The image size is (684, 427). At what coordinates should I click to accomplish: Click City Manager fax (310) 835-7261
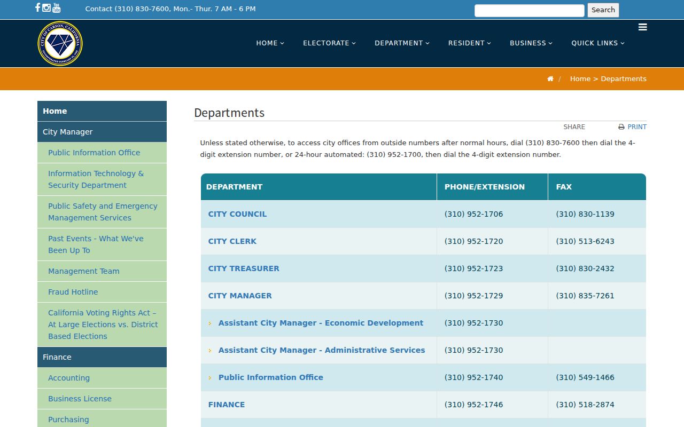pyautogui.click(x=585, y=296)
